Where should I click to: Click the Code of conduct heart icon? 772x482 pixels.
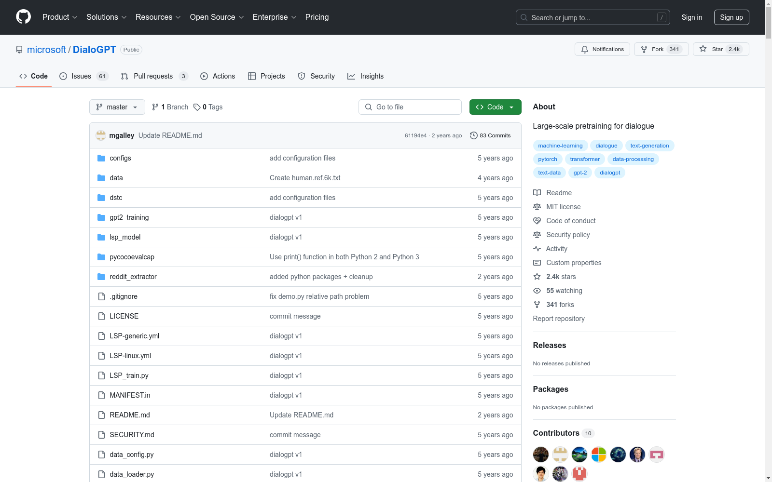[x=537, y=221]
